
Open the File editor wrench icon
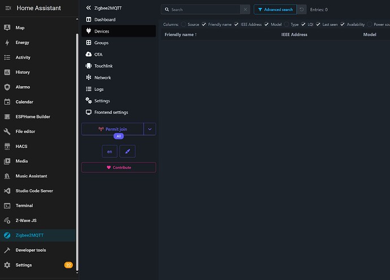tap(7, 131)
